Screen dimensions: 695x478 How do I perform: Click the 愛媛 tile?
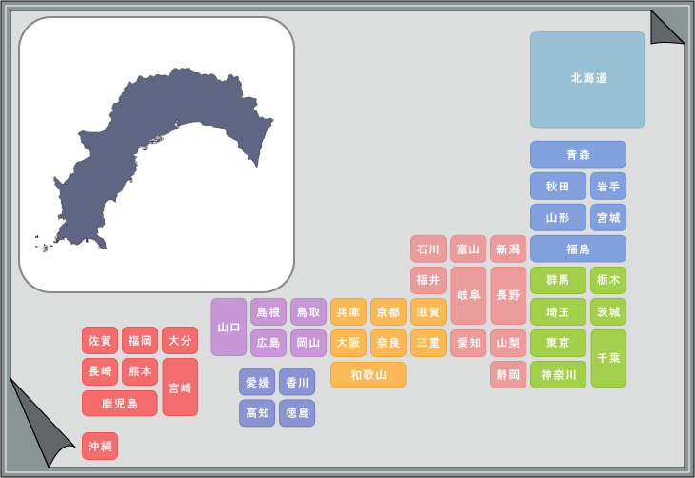point(257,383)
